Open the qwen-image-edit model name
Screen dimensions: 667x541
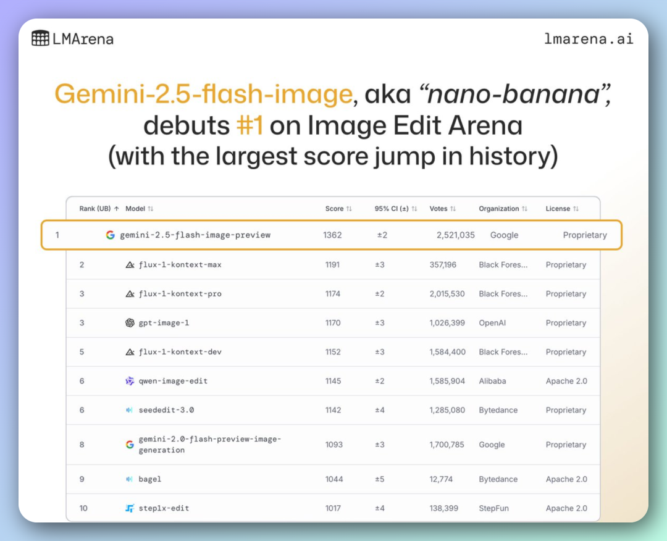pos(173,381)
